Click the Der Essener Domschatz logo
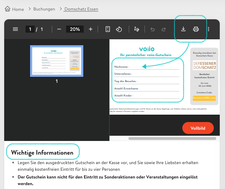The height and width of the screenshot is (189, 225). click(x=204, y=65)
